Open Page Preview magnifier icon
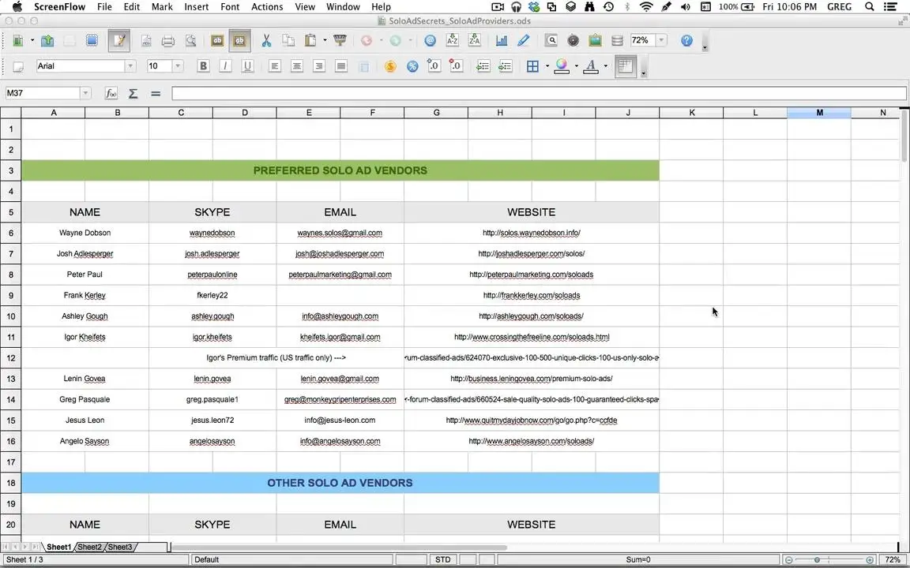 click(x=190, y=40)
